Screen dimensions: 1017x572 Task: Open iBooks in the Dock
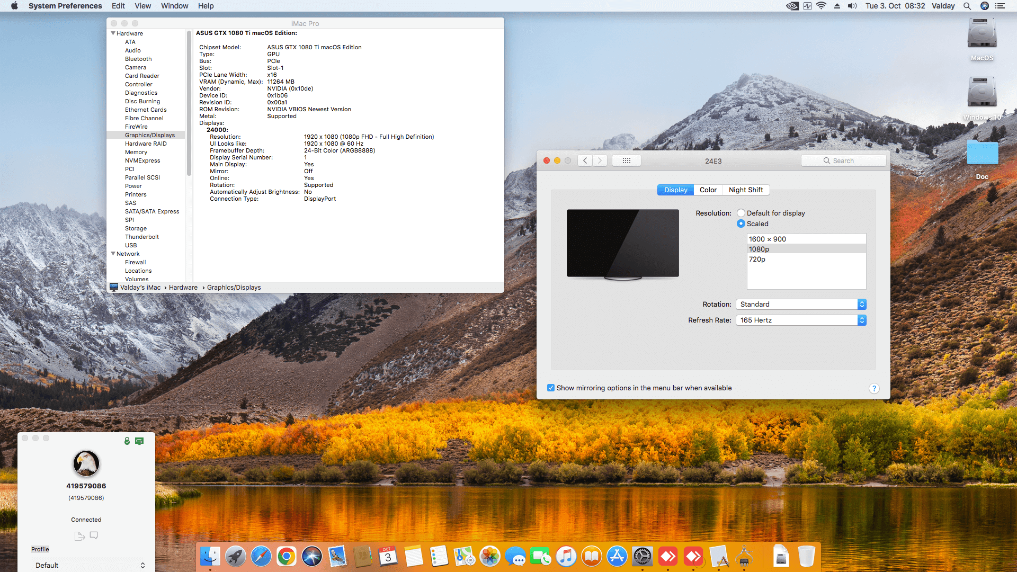(592, 557)
